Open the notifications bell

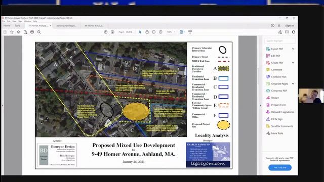click(x=279, y=26)
